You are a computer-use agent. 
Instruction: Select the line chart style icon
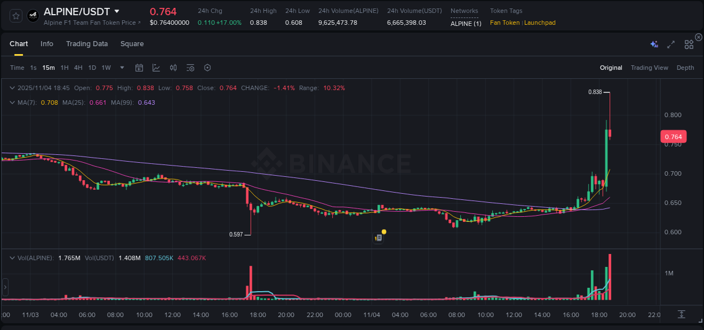(156, 68)
